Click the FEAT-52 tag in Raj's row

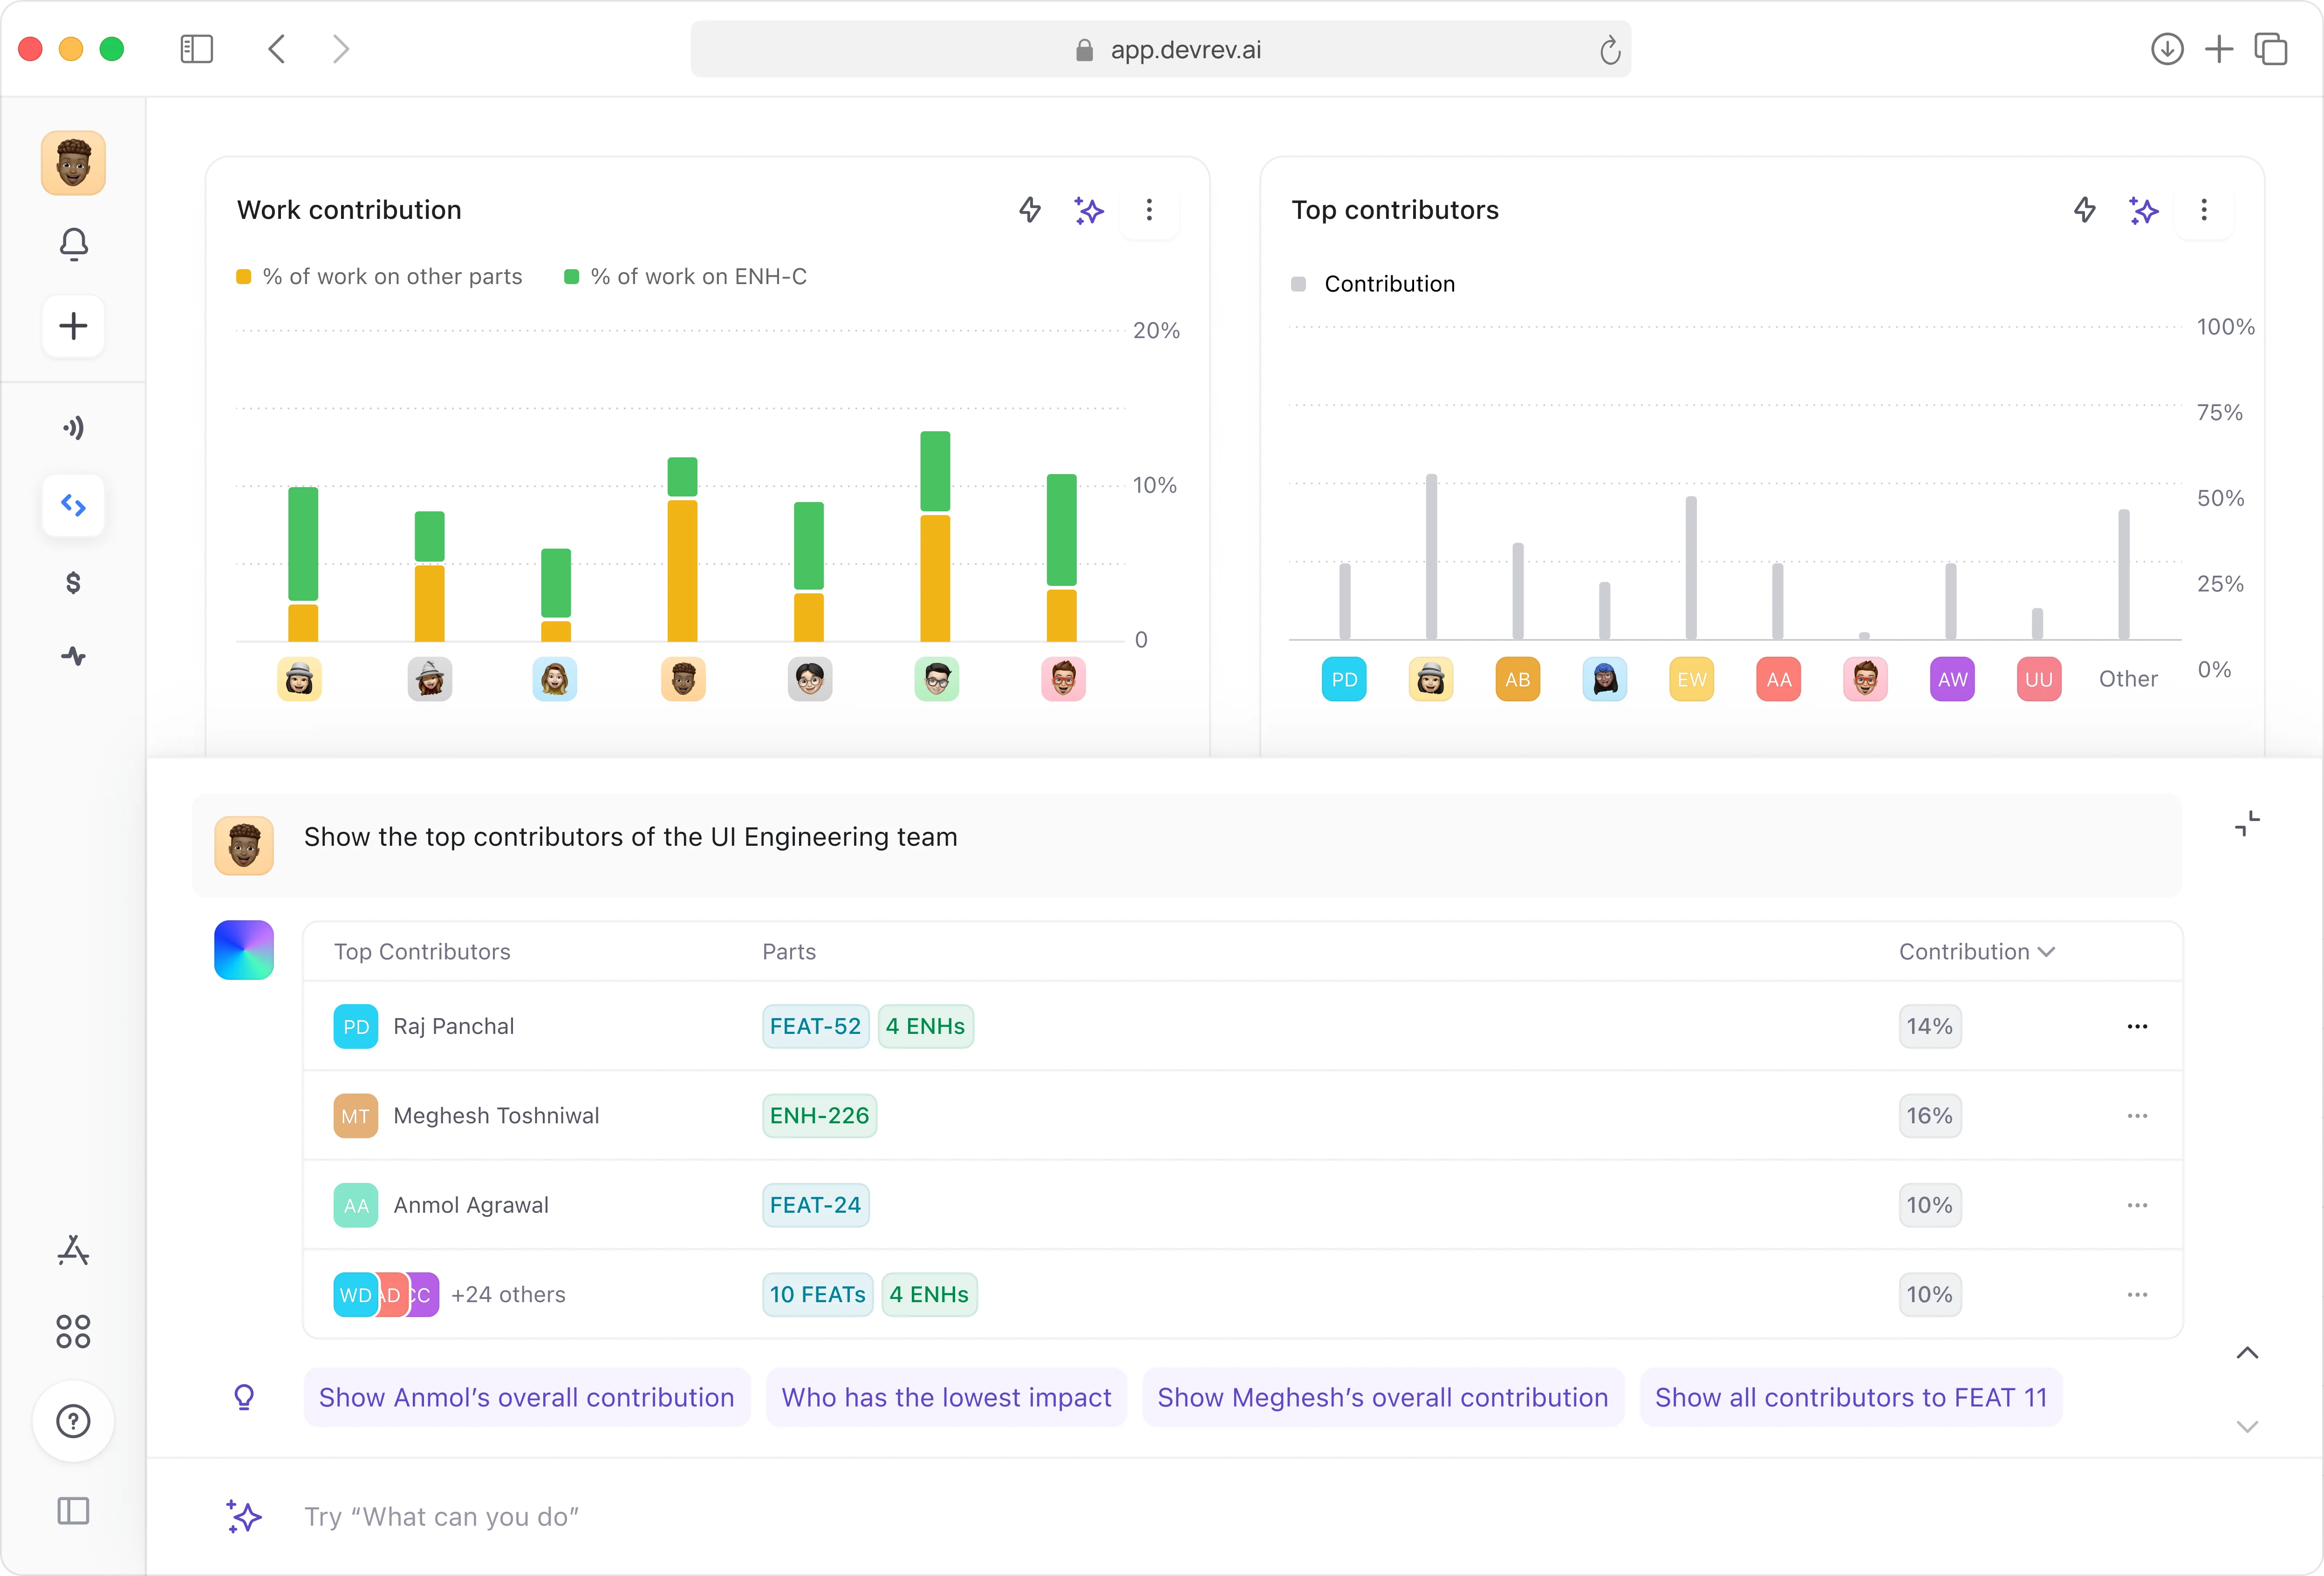815,1026
